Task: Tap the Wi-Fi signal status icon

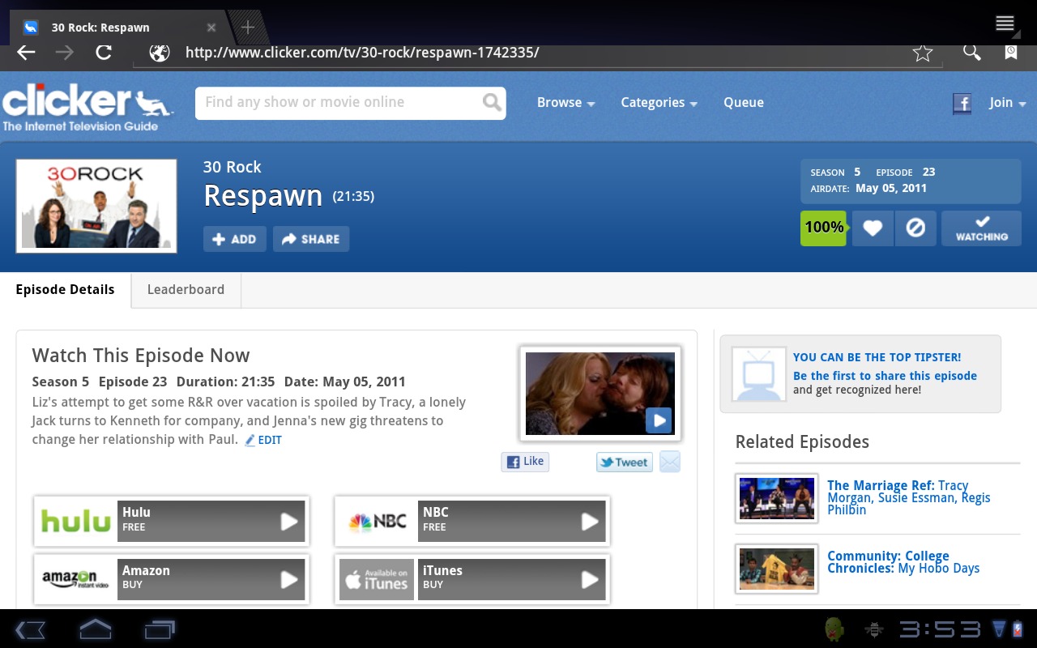Action: click(x=998, y=629)
